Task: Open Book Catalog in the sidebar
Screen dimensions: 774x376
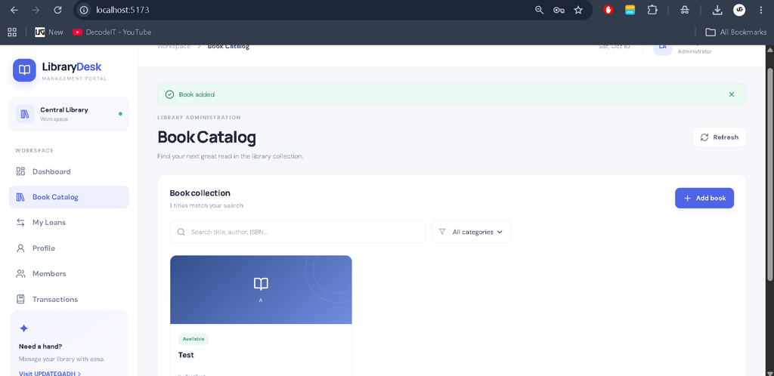Action: 69,197
